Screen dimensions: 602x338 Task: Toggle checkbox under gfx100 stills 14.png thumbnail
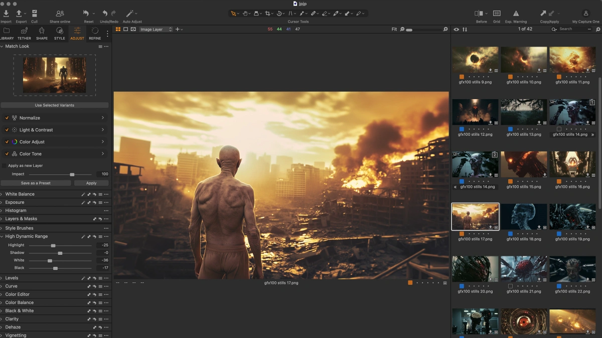point(559,129)
